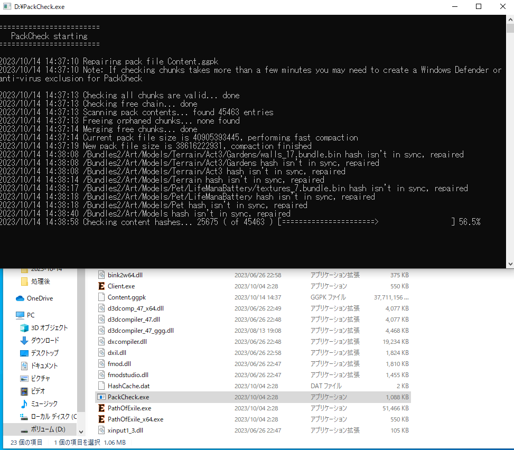Click the 37,711,156 size cell
The height and width of the screenshot is (450, 514).
[x=391, y=297]
